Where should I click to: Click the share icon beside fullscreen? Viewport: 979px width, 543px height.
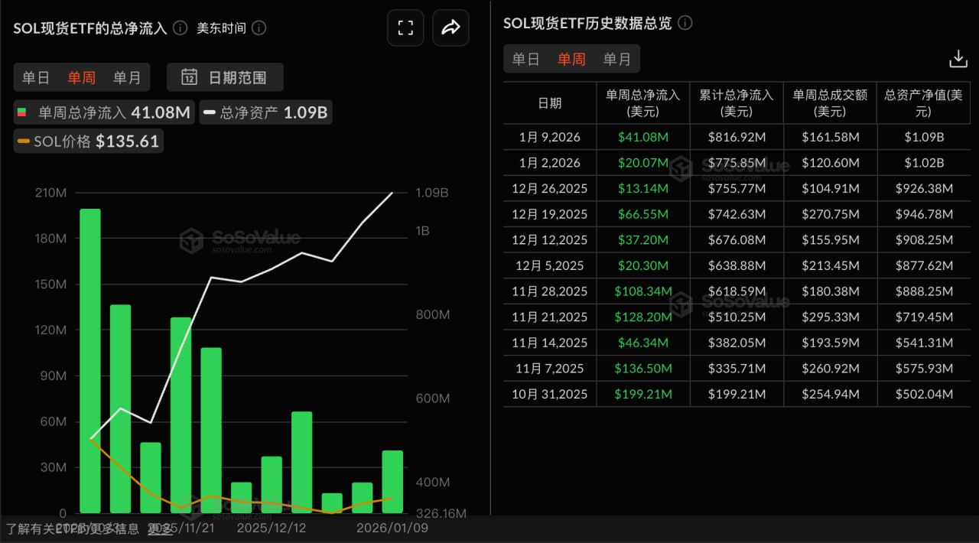tap(450, 28)
